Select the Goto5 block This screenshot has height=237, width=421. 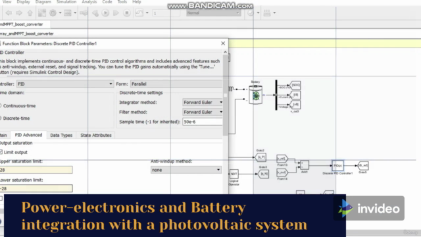[x=363, y=165]
